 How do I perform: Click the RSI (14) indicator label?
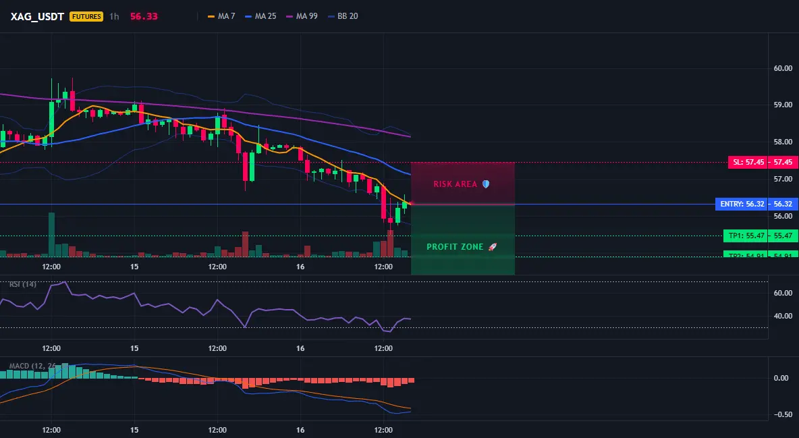23,284
